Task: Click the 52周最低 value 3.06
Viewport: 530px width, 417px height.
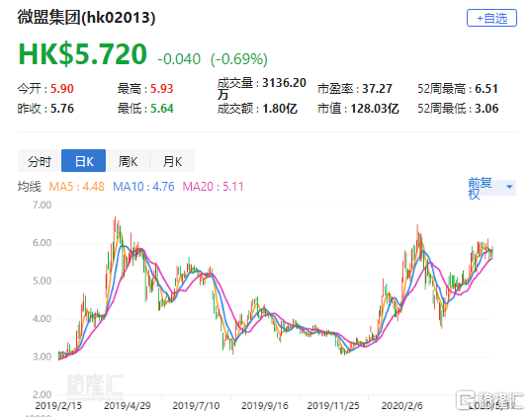Action: pyautogui.click(x=486, y=109)
